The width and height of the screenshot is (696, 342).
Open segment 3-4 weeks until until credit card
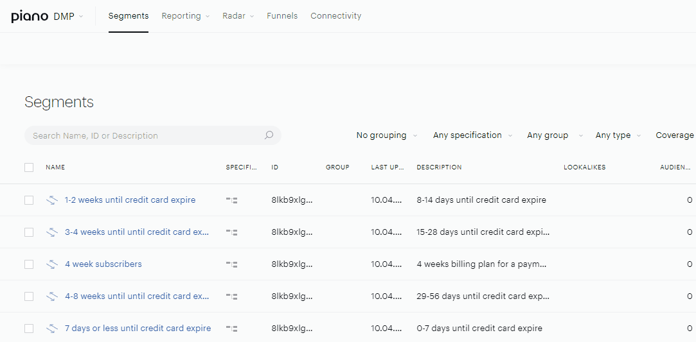[x=137, y=232]
